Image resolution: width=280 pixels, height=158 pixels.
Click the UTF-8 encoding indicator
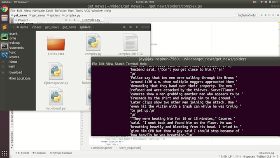[x=237, y=157]
